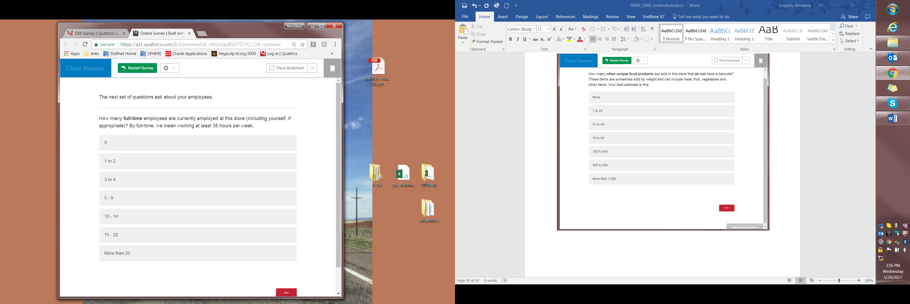Reload the Qualtrics survey page
The height and width of the screenshot is (304, 910).
point(85,44)
